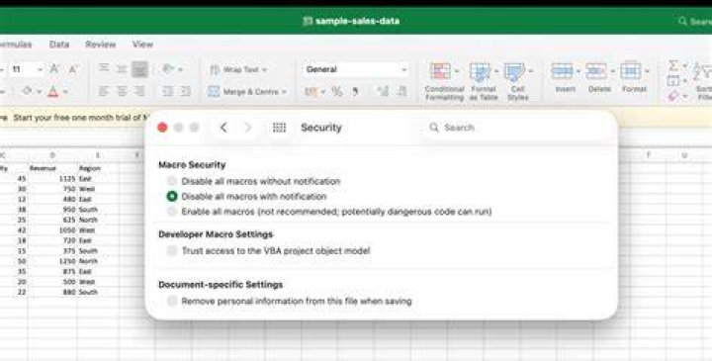
Task: Switch to the Data ribbon tab
Action: pyautogui.click(x=59, y=45)
